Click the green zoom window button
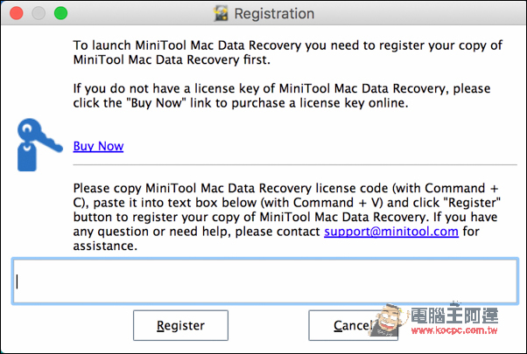The height and width of the screenshot is (354, 527). point(60,13)
